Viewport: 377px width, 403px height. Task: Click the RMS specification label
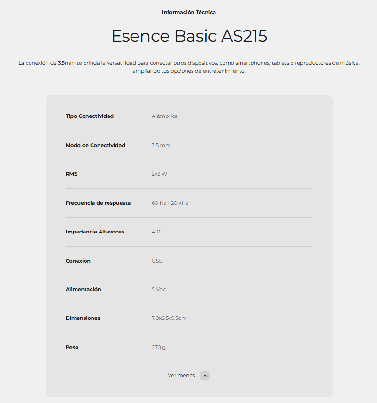[x=71, y=174]
